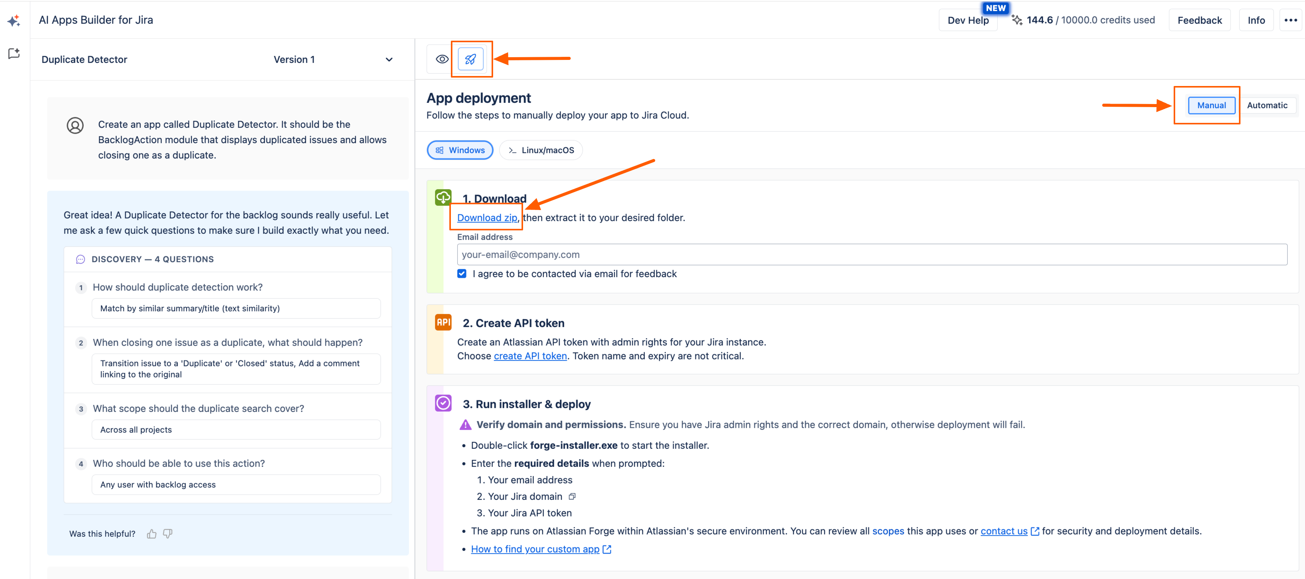Click the Across all projects answer
This screenshot has height=579, width=1305.
(x=236, y=430)
